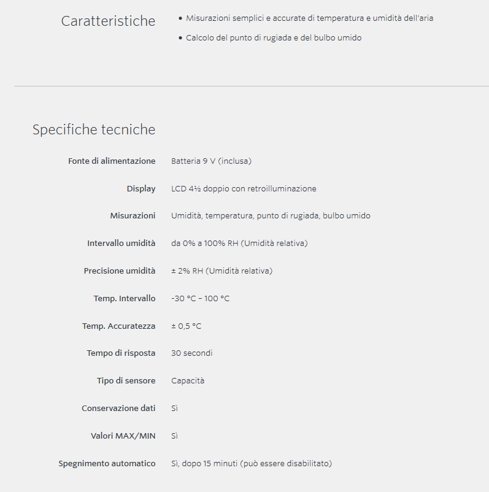Click the Display specification label
The height and width of the screenshot is (492, 489).
(141, 188)
